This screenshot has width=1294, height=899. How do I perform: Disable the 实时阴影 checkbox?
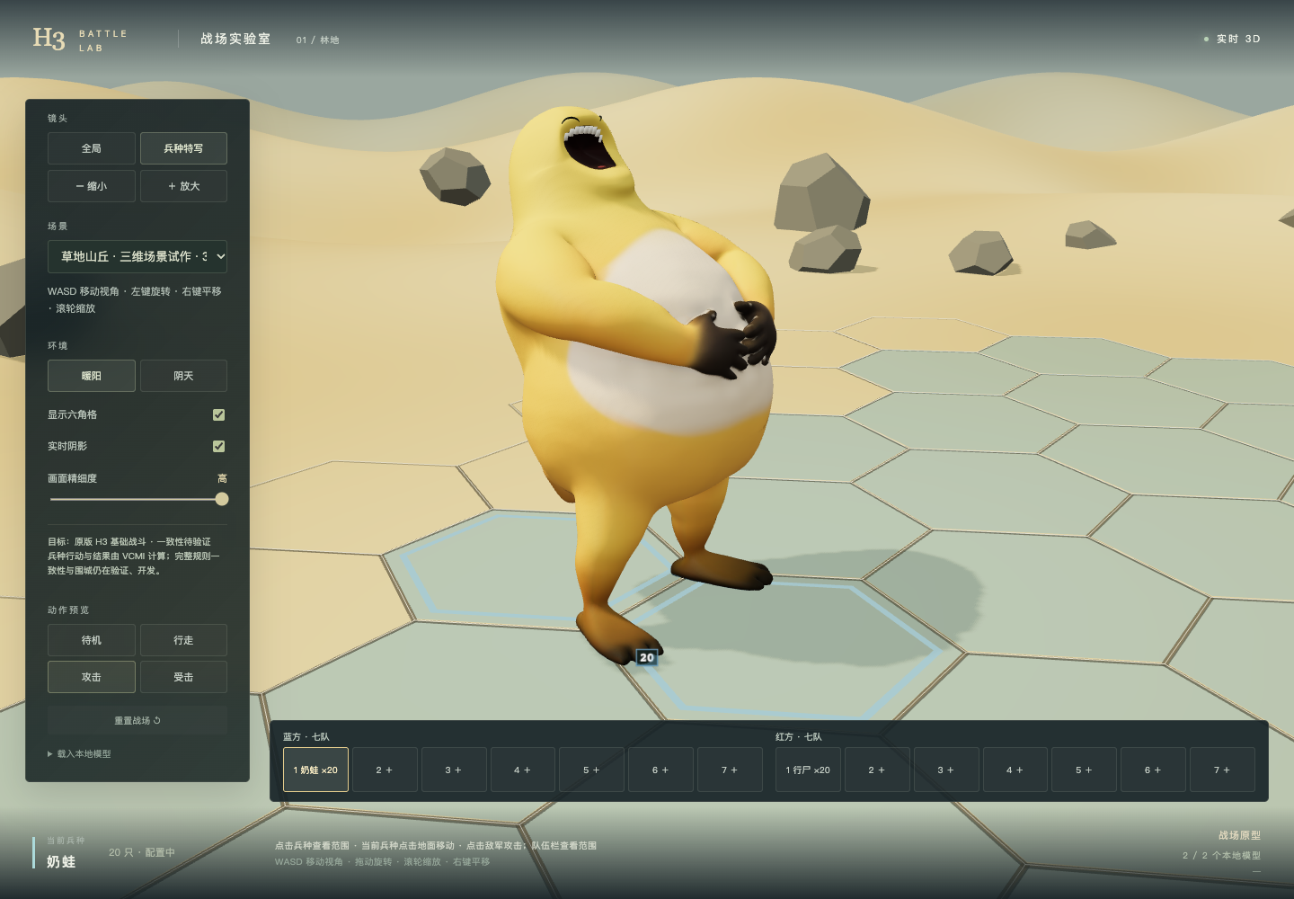(218, 446)
